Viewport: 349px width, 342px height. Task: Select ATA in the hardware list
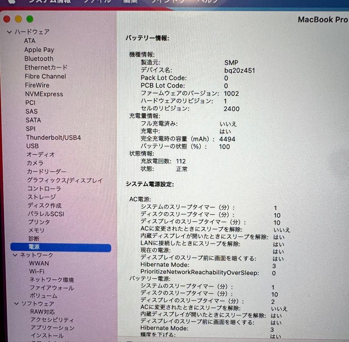tap(29, 41)
